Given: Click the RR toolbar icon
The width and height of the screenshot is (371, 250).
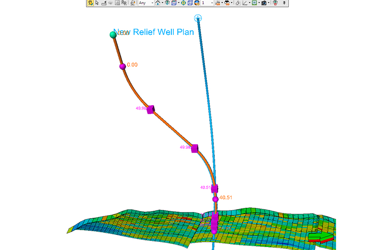Looking at the screenshot, I should coord(124,3).
